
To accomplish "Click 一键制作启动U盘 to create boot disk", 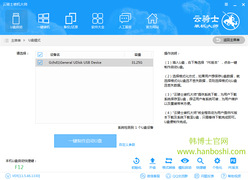I will coord(85,141).
